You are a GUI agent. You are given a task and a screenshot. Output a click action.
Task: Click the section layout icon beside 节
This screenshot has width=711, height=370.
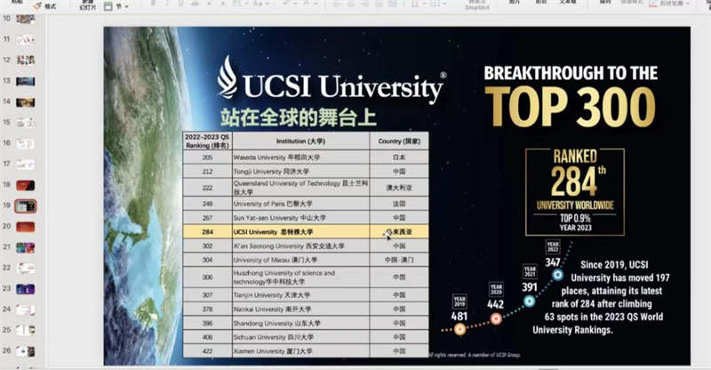point(108,6)
